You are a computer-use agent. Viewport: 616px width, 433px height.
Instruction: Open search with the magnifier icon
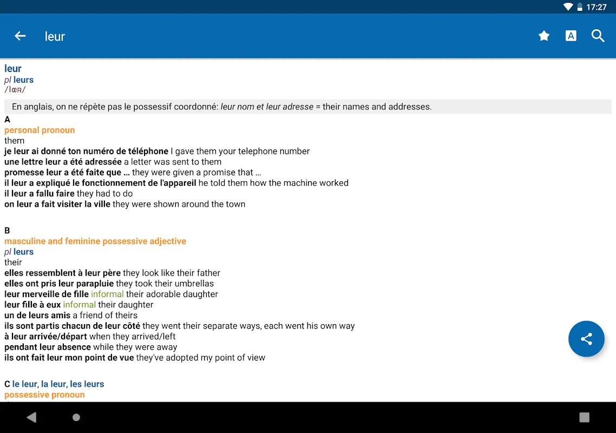tap(598, 36)
